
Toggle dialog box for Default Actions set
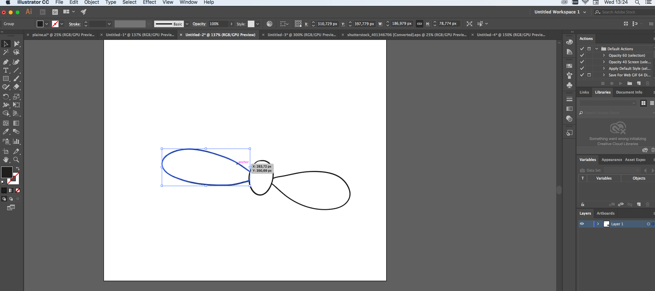coord(589,49)
